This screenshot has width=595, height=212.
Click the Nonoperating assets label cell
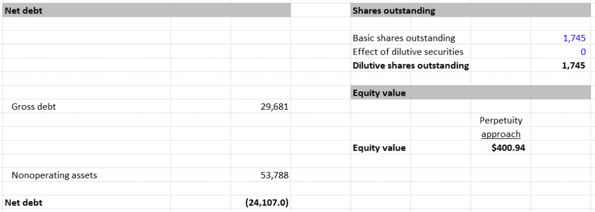(54, 175)
